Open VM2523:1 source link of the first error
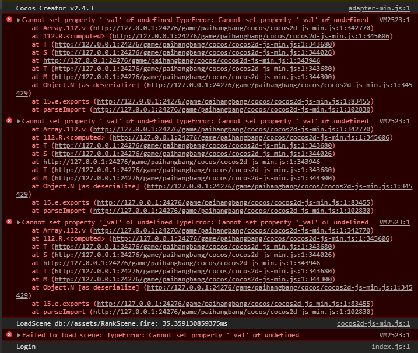This screenshot has height=353, width=418. click(x=395, y=20)
